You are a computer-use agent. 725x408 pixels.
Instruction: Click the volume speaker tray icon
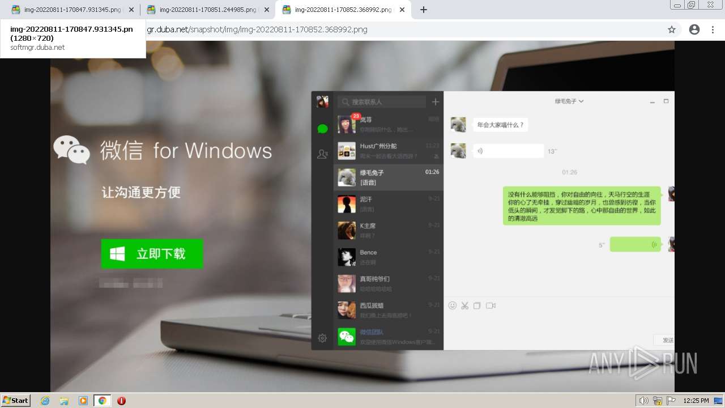644,401
